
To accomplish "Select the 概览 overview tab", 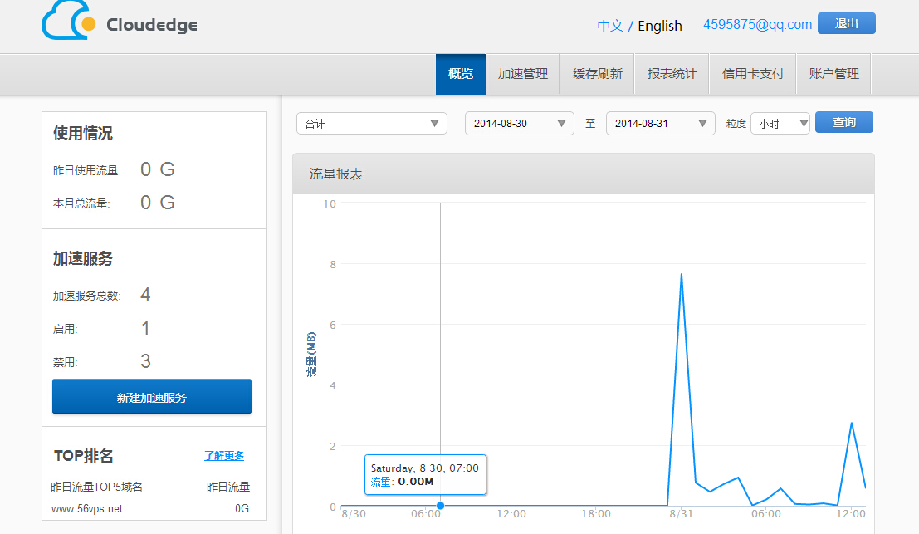I will coord(461,74).
